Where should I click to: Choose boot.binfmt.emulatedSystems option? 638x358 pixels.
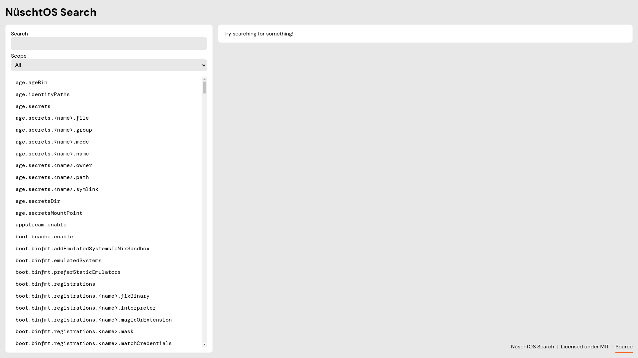click(106, 261)
